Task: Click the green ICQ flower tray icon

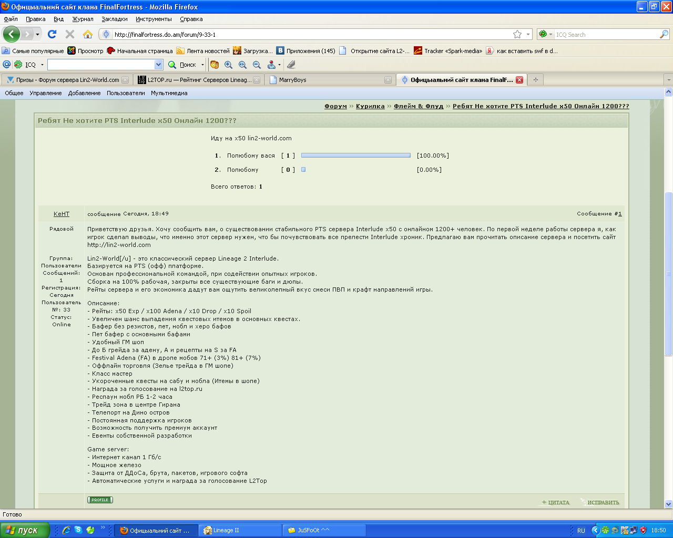Action: click(605, 530)
